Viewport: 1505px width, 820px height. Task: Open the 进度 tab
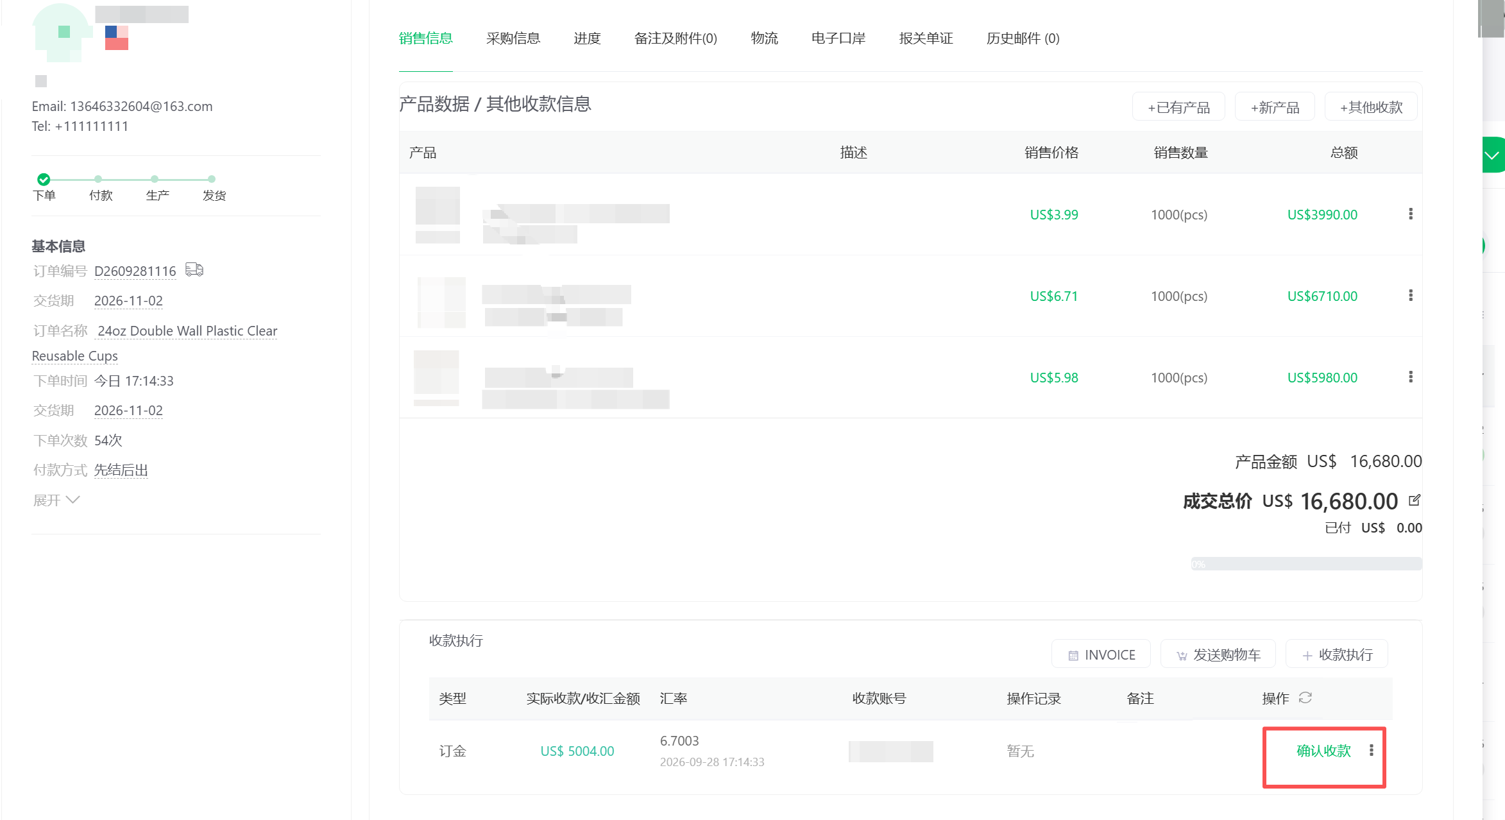[587, 38]
